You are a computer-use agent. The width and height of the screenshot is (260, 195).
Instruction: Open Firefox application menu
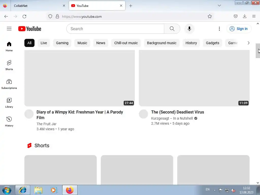click(254, 16)
